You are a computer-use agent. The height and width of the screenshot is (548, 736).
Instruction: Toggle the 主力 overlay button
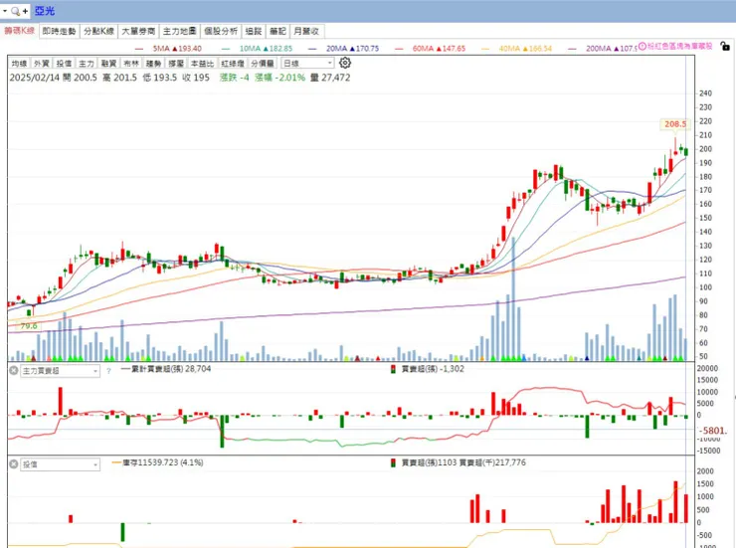[x=87, y=63]
